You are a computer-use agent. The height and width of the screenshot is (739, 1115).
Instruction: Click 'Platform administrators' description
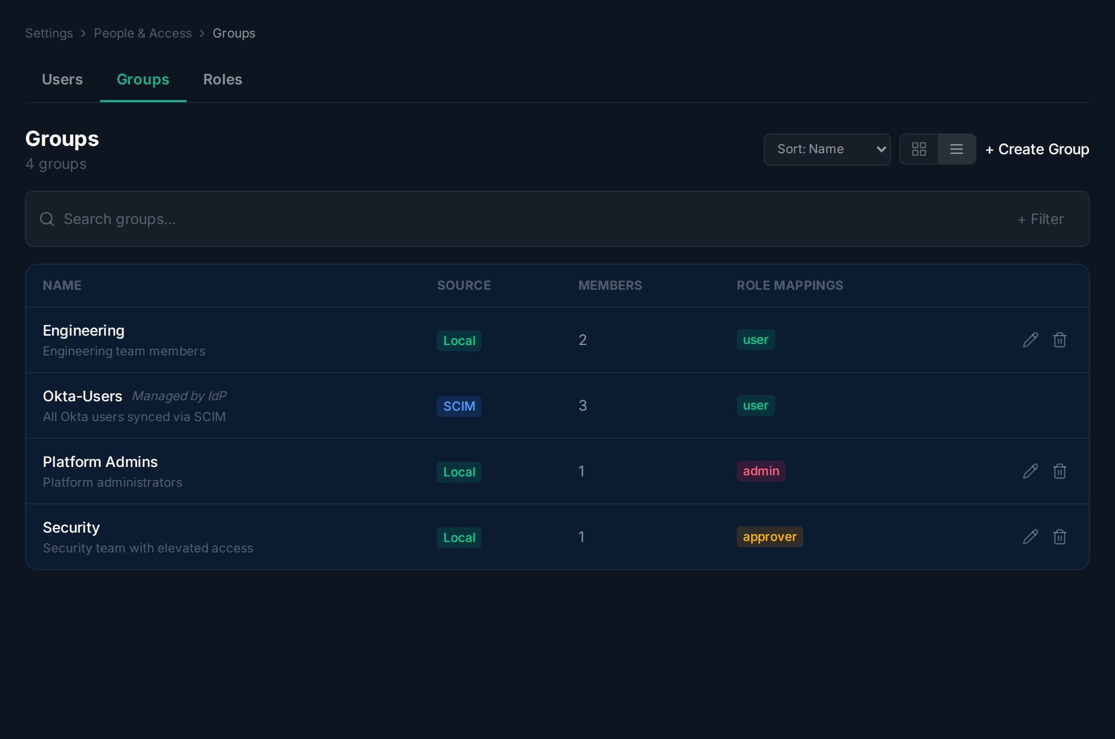tap(113, 482)
